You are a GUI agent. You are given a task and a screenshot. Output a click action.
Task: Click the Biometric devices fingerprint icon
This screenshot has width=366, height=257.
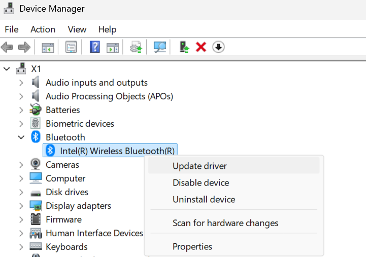point(36,123)
